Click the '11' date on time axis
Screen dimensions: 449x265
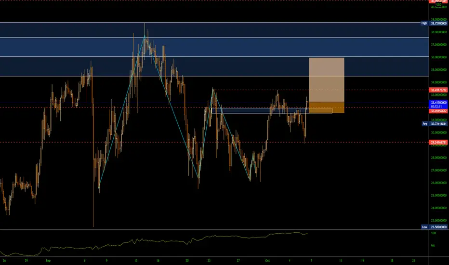(341, 261)
